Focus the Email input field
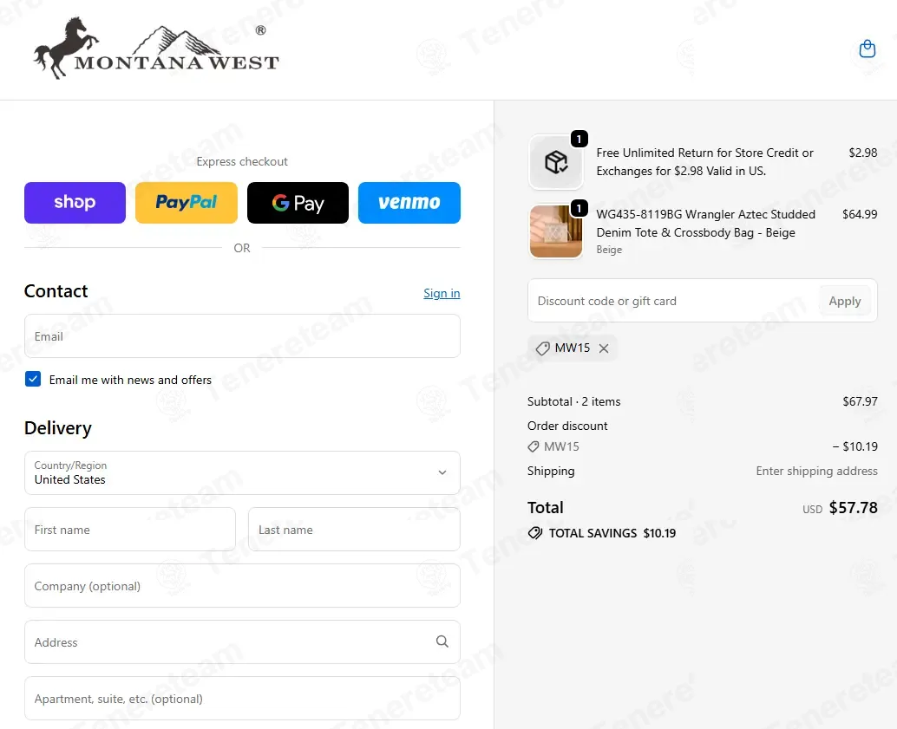 click(x=242, y=336)
